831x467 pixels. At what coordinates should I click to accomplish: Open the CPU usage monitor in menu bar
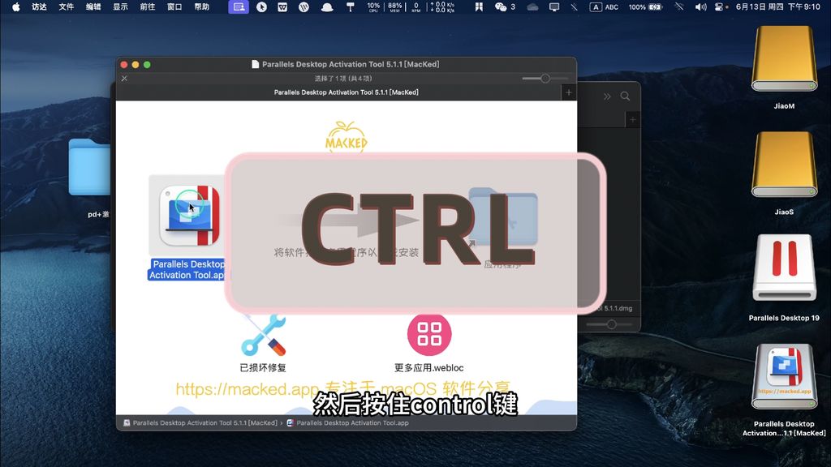point(373,6)
